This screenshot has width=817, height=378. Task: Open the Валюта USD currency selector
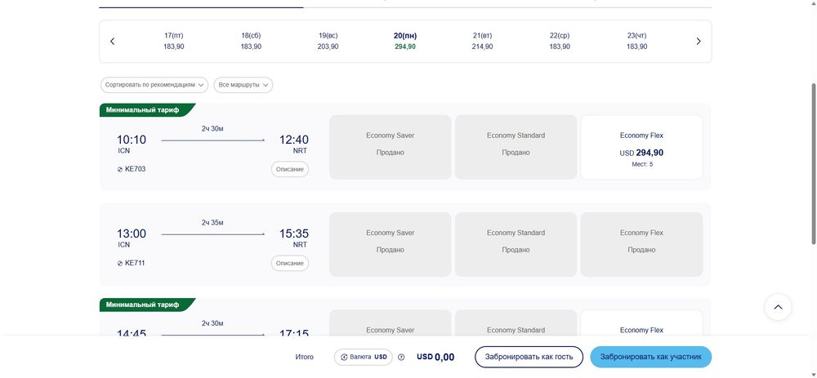point(364,357)
